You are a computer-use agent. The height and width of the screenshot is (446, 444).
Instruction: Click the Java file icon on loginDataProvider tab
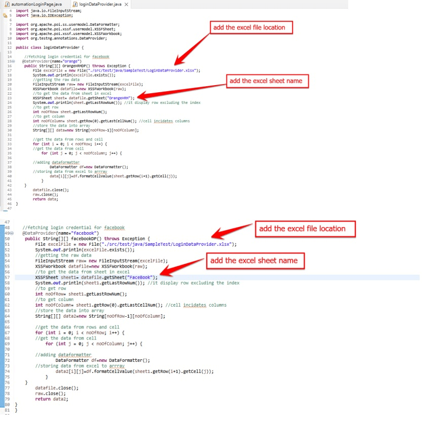coord(75,4)
